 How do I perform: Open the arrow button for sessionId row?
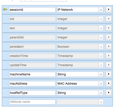[109, 9]
